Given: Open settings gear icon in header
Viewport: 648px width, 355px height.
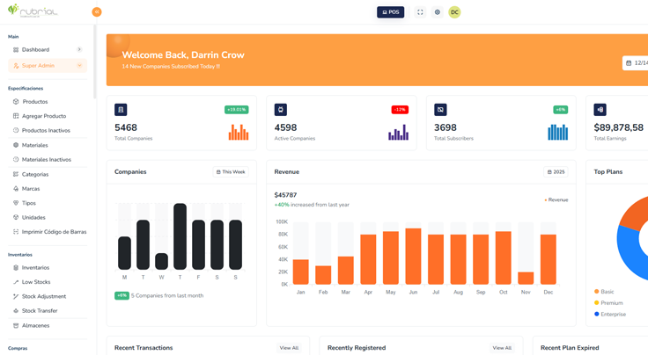Looking at the screenshot, I should 438,12.
